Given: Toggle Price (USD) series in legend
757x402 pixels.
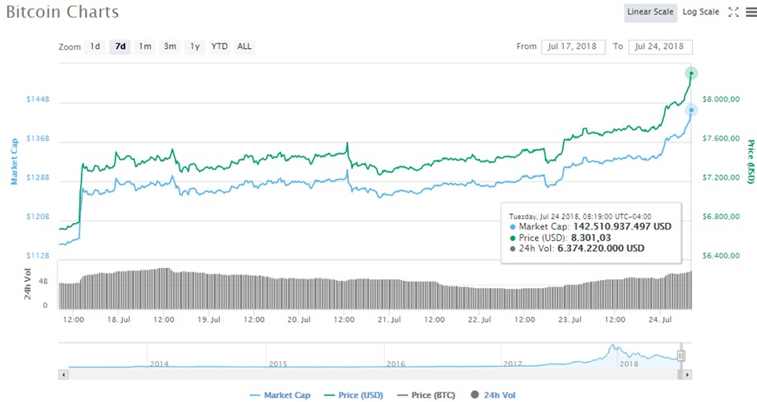Looking at the screenshot, I should (354, 396).
